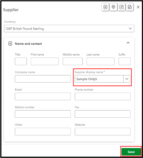The image size is (143, 158).
Task: Collapse the Name and contact section
Action: [128, 43]
